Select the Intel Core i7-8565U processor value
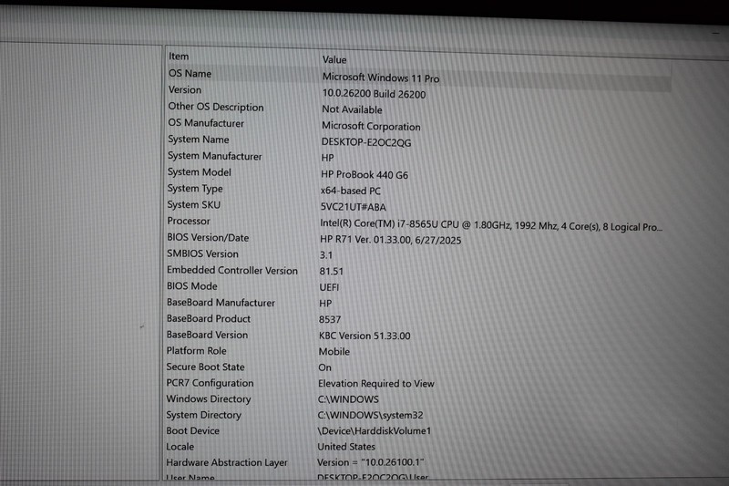 491,225
